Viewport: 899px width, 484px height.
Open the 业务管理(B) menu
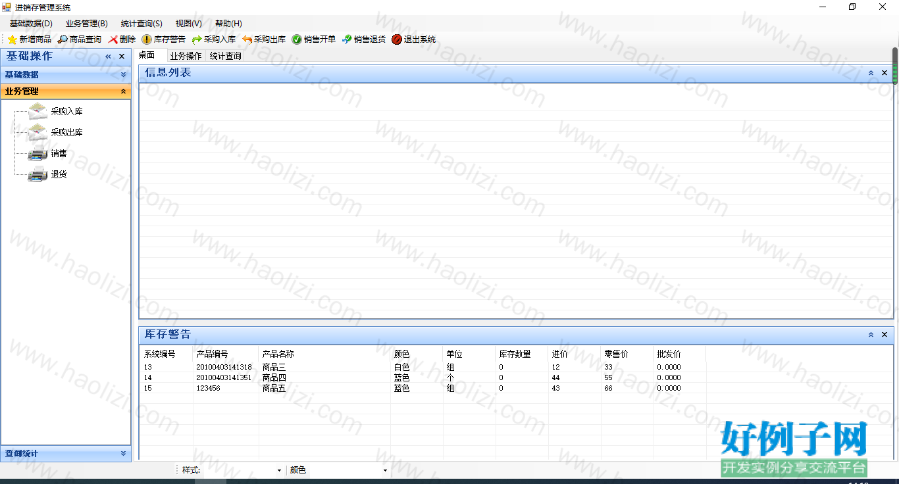coord(86,24)
